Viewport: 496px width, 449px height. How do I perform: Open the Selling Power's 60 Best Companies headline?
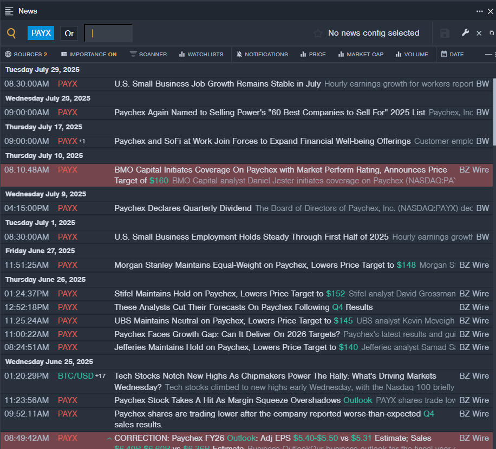pyautogui.click(x=270, y=113)
